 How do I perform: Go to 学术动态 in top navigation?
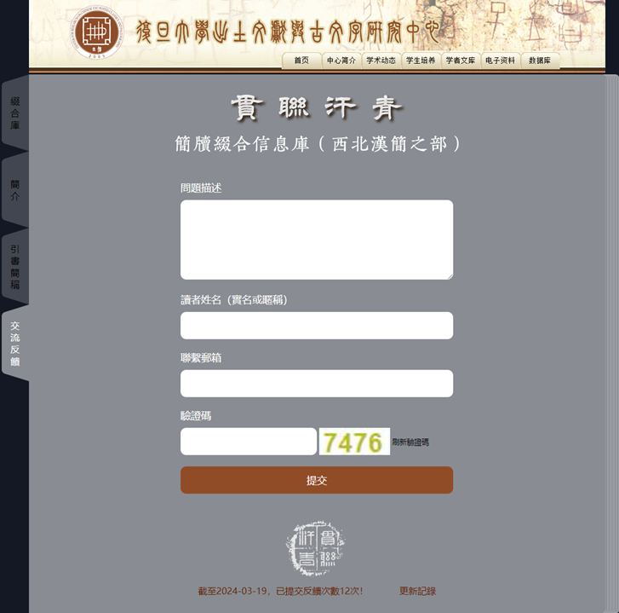381,61
